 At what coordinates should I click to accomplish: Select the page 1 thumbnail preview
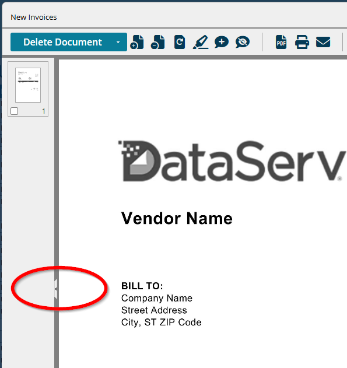point(28,85)
